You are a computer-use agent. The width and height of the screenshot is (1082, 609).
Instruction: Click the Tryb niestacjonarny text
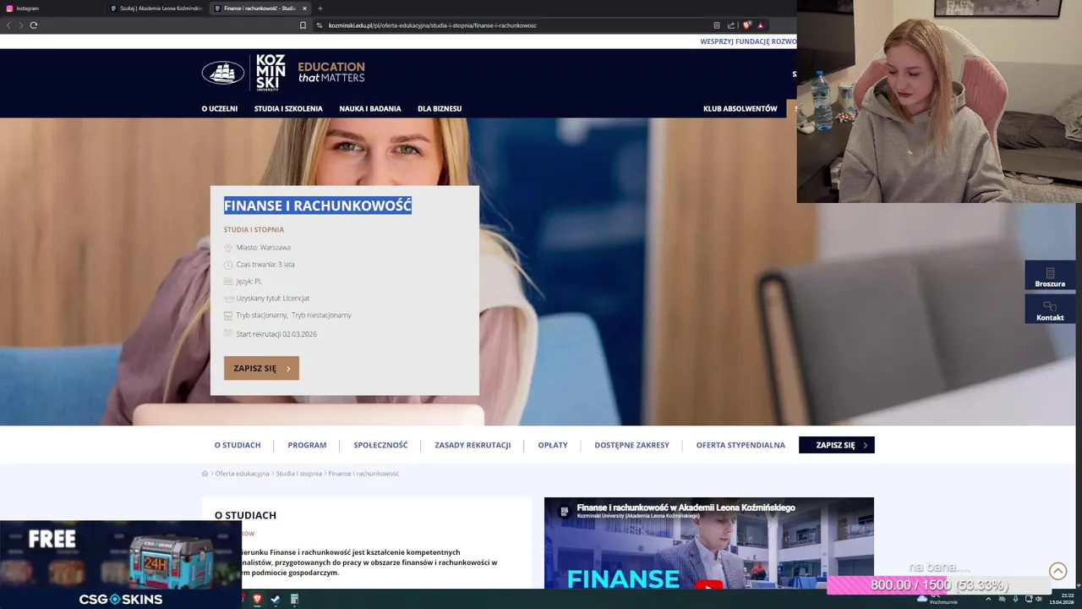pyautogui.click(x=321, y=315)
